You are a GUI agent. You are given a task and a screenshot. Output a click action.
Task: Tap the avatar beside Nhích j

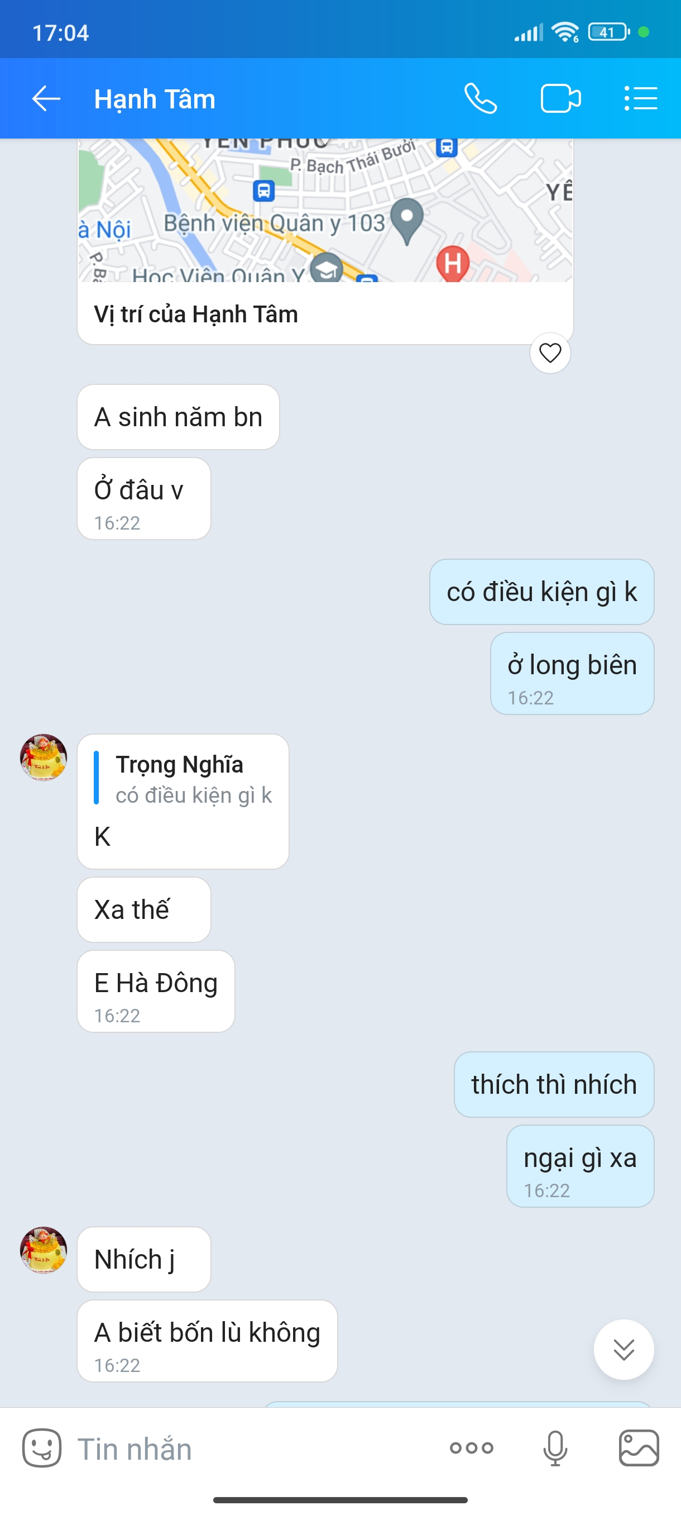click(x=44, y=1250)
